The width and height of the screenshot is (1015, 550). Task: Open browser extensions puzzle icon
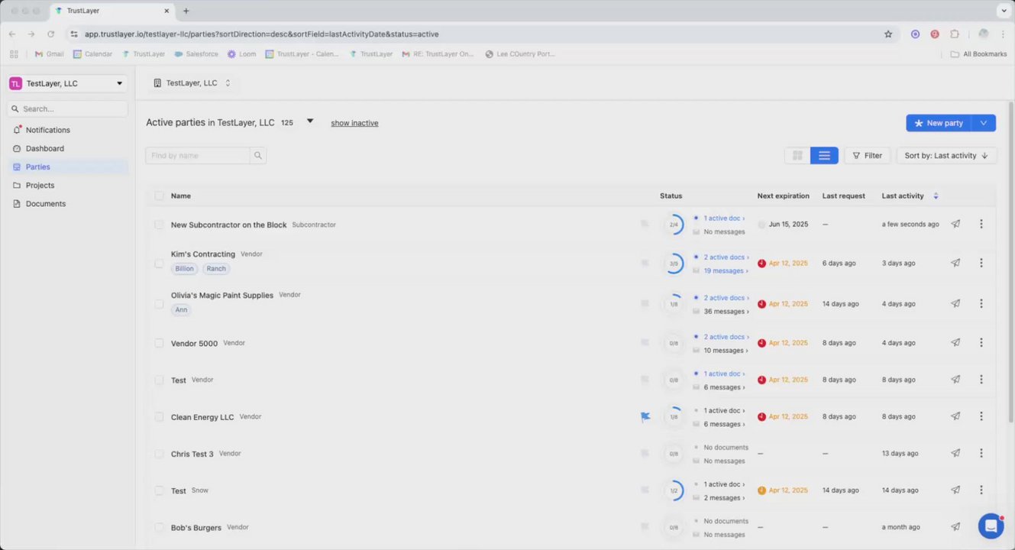(955, 34)
